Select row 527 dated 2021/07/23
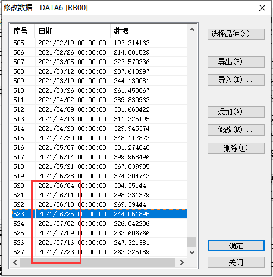 coord(99,252)
